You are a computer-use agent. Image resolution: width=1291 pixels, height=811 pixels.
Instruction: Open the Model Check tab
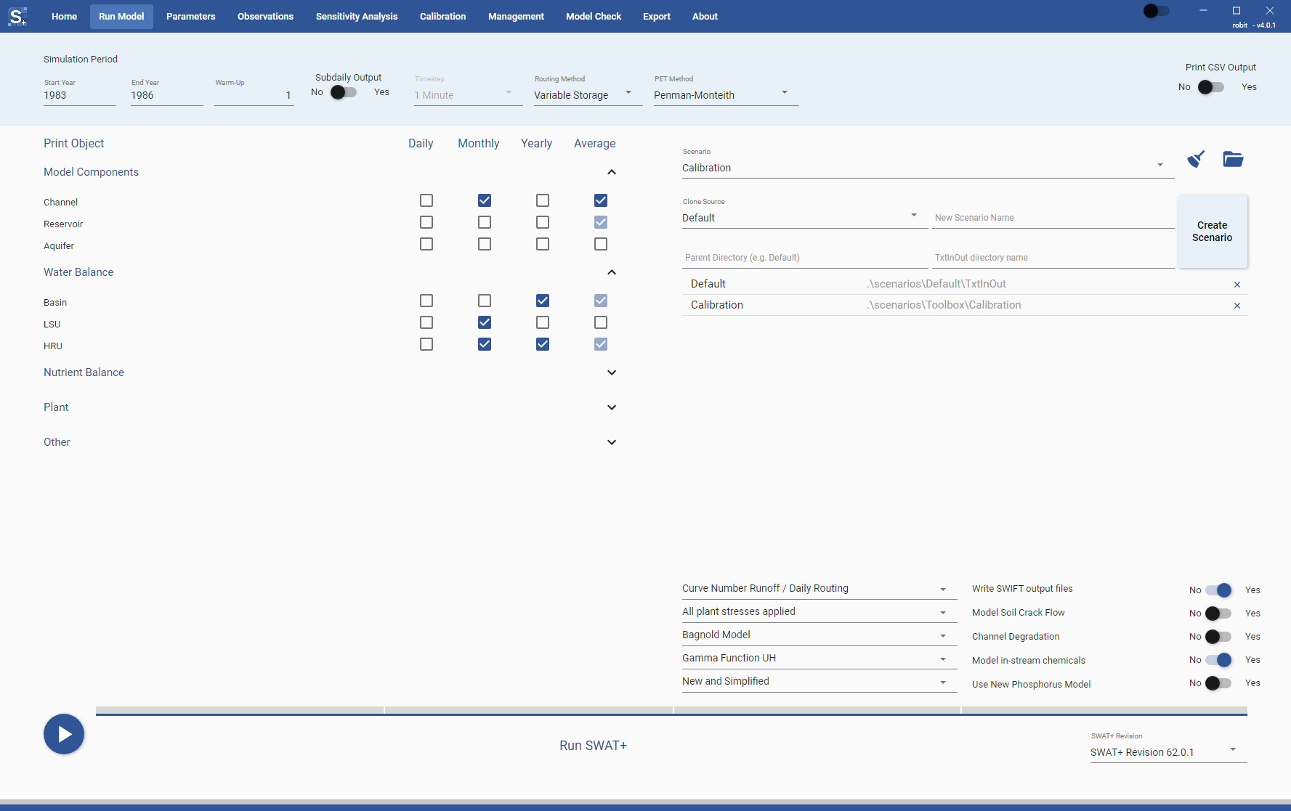(594, 17)
